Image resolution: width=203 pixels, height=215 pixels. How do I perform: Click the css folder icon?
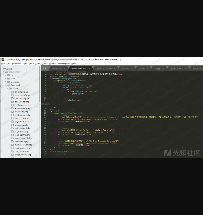pos(8,75)
